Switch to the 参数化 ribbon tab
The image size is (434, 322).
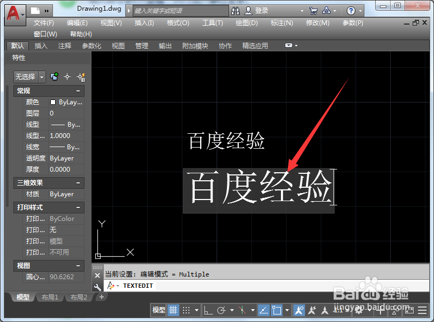(x=92, y=45)
